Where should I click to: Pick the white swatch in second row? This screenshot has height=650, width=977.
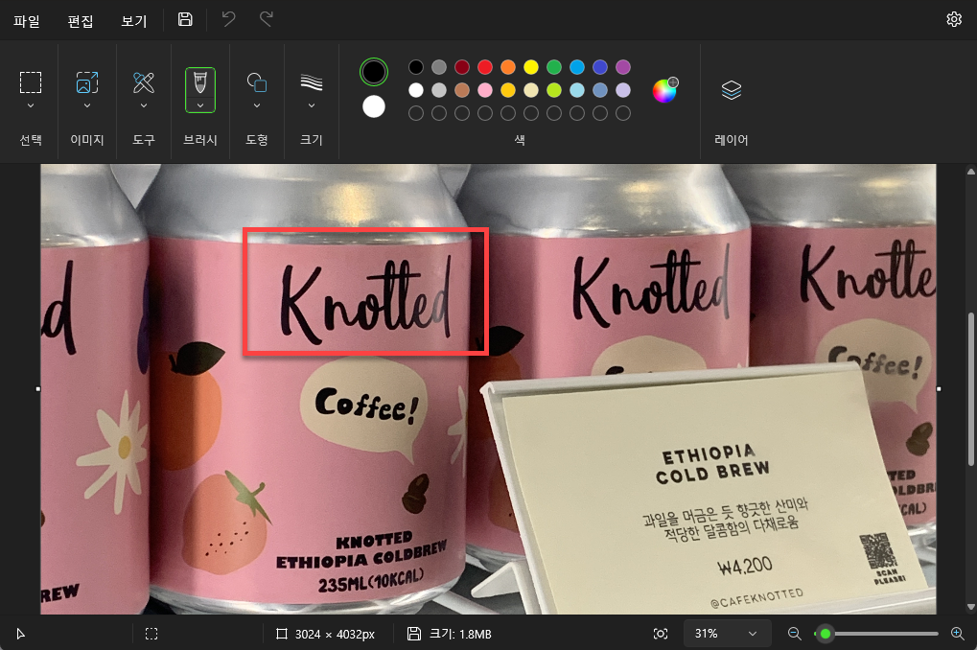tap(415, 90)
